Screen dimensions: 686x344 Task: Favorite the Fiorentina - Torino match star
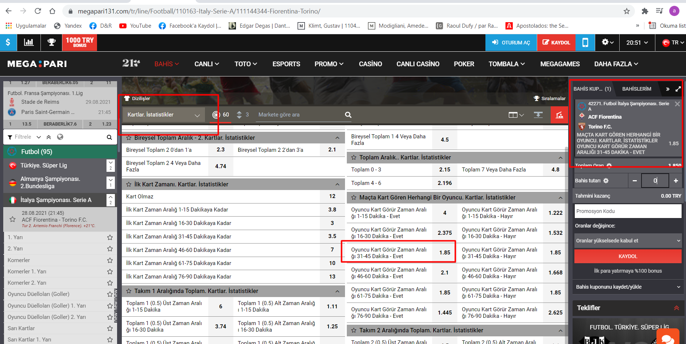pyautogui.click(x=12, y=220)
